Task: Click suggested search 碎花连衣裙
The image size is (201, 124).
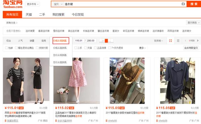Action: [x=128, y=31]
